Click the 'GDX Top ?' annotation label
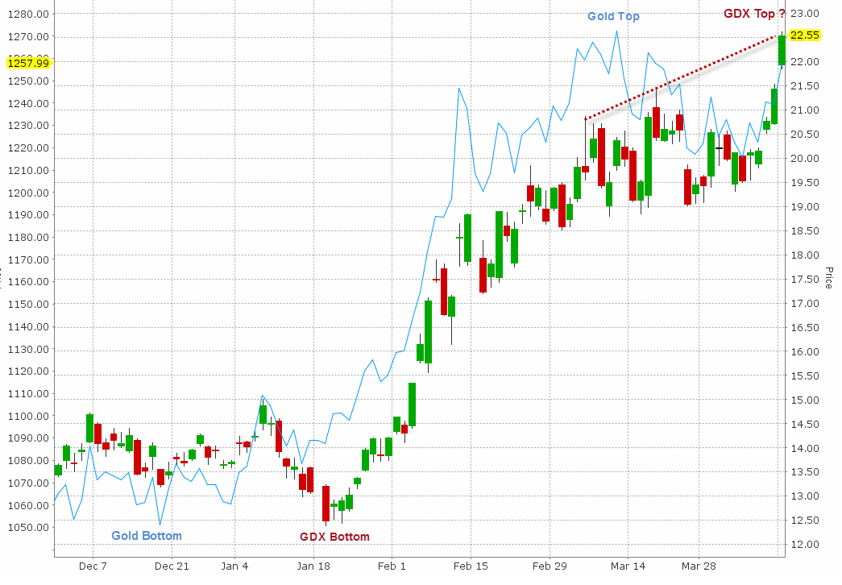The height and width of the screenshot is (585, 842). 754,14
